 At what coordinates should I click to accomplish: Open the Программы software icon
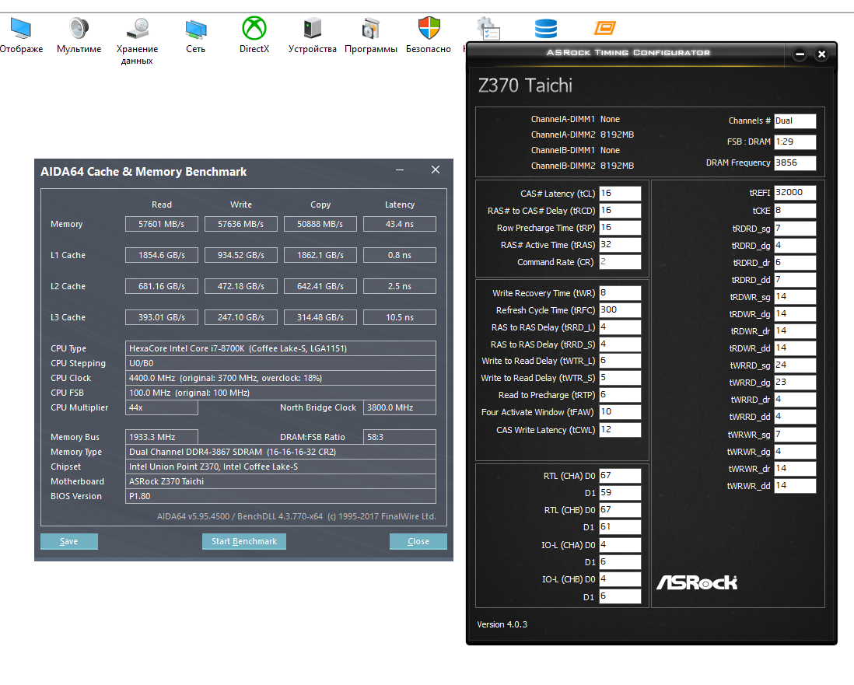click(371, 28)
